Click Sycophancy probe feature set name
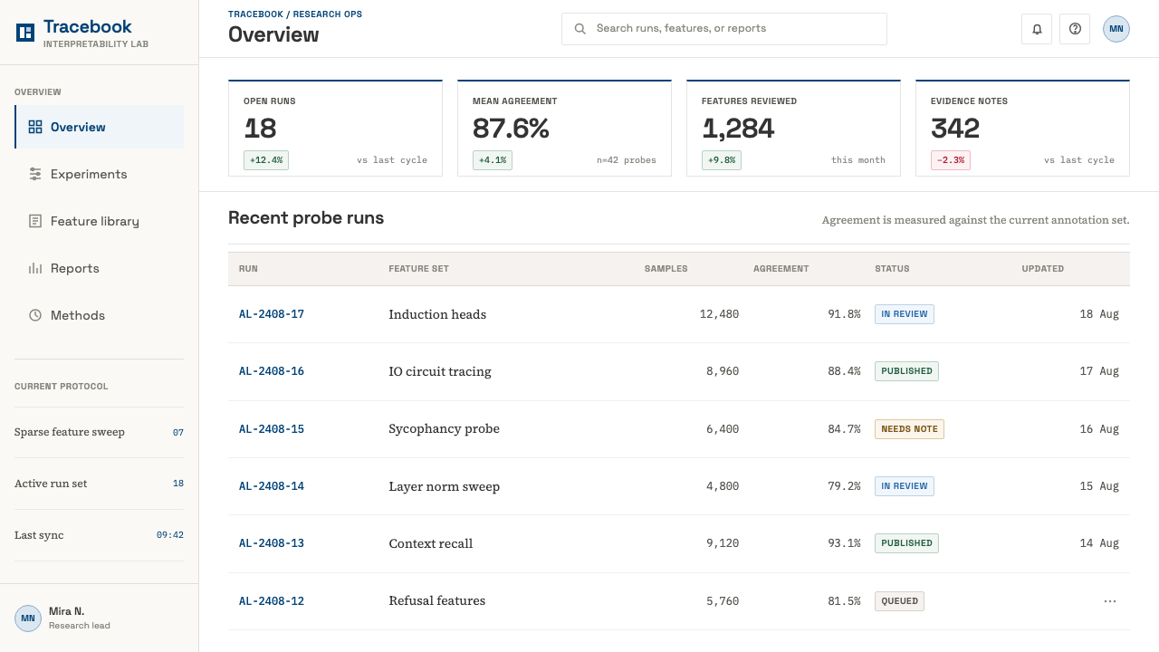Image resolution: width=1159 pixels, height=652 pixels. [444, 429]
